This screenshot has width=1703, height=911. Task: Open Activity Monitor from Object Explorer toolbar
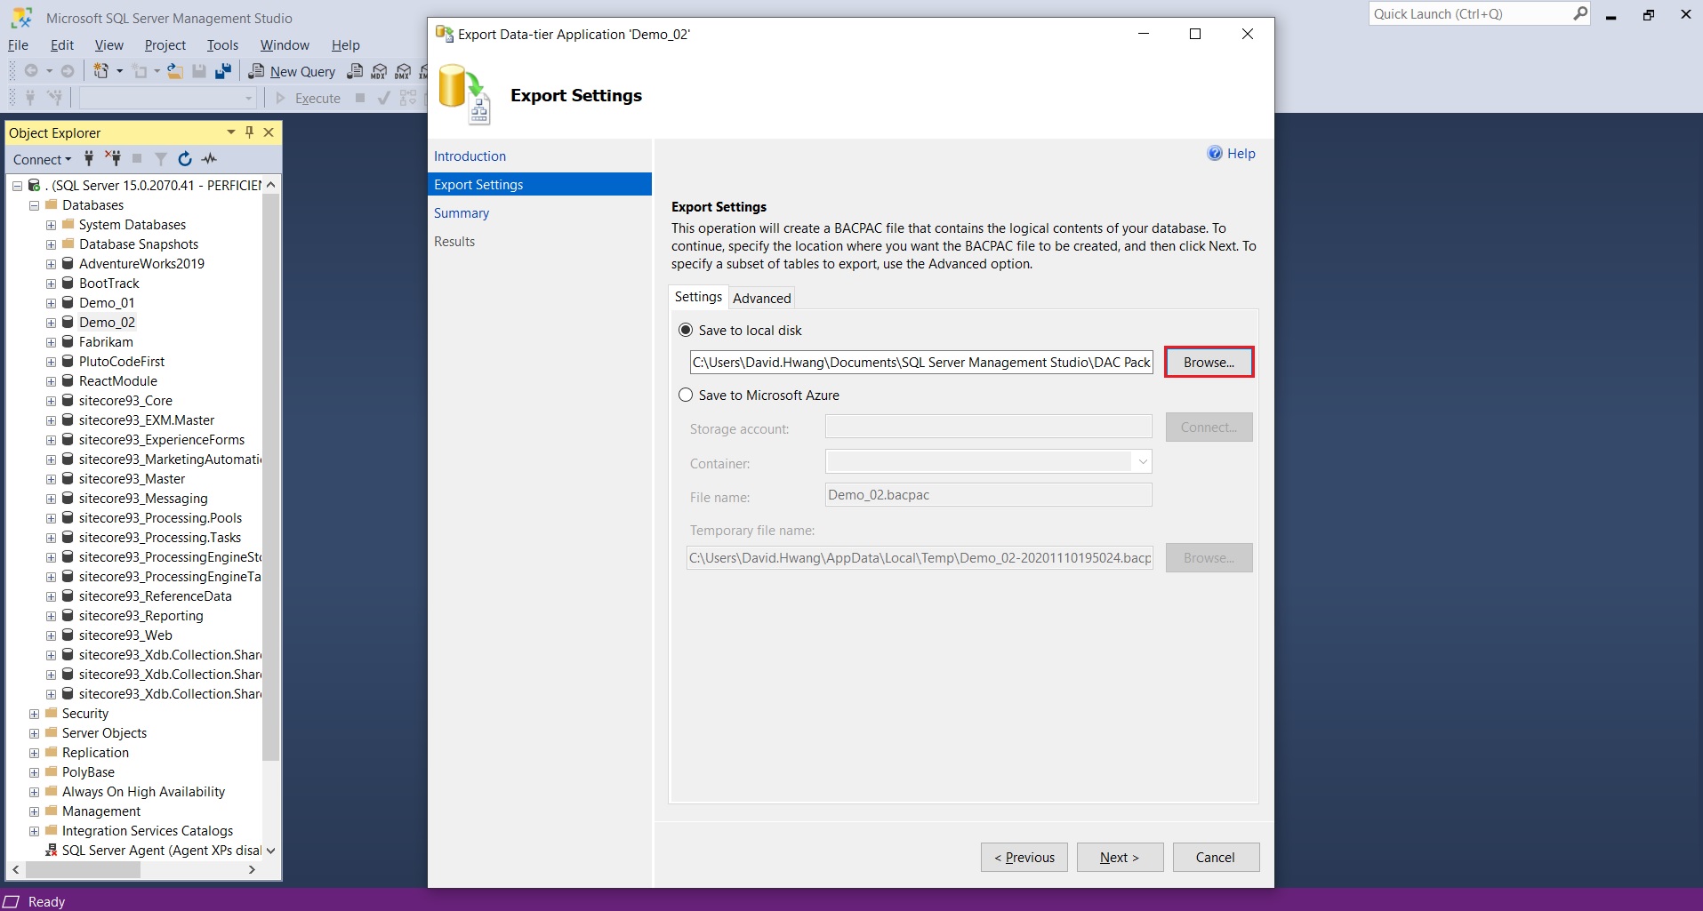[x=209, y=159]
